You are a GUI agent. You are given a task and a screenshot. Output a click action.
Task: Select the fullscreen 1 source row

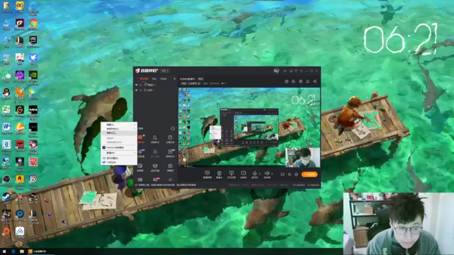155,90
